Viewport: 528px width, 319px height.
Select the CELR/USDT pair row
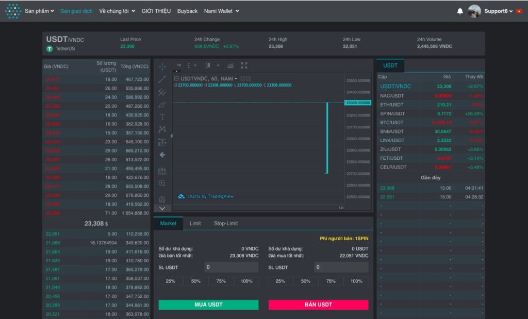tap(431, 167)
